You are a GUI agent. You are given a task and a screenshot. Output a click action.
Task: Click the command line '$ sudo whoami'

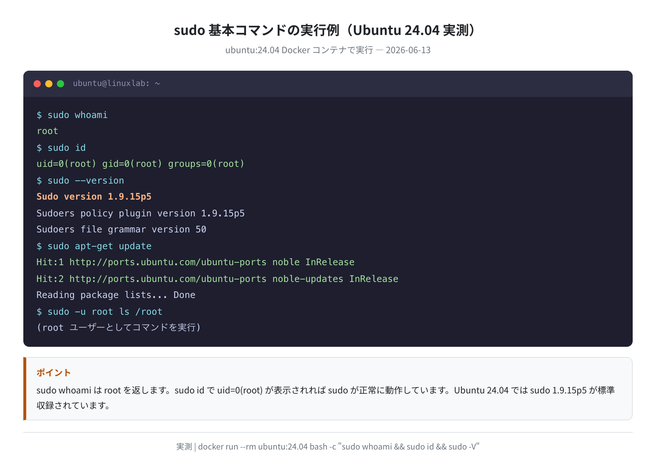tap(72, 115)
